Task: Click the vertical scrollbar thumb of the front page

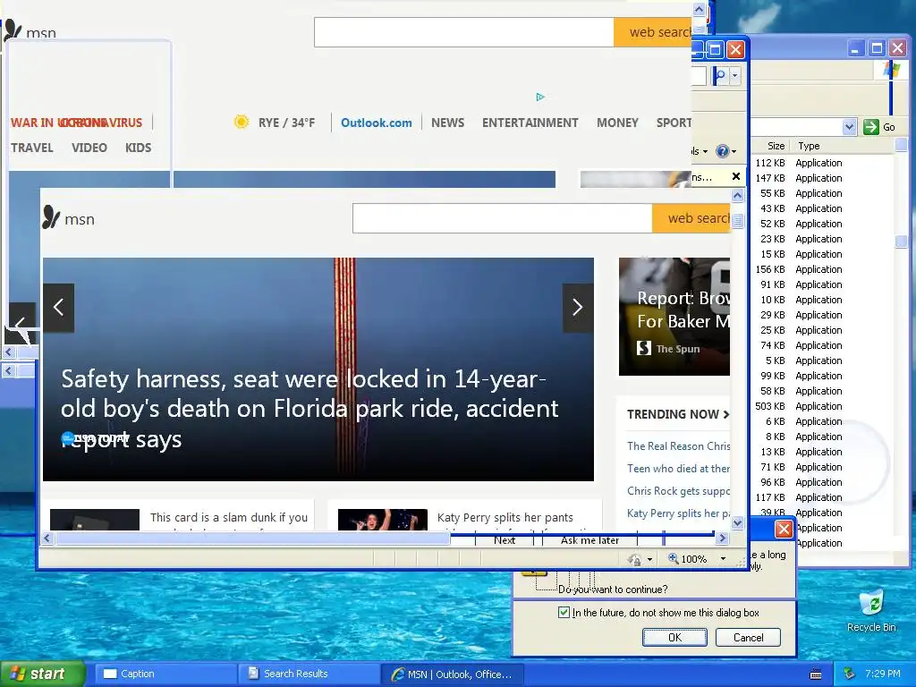Action: pyautogui.click(x=738, y=221)
